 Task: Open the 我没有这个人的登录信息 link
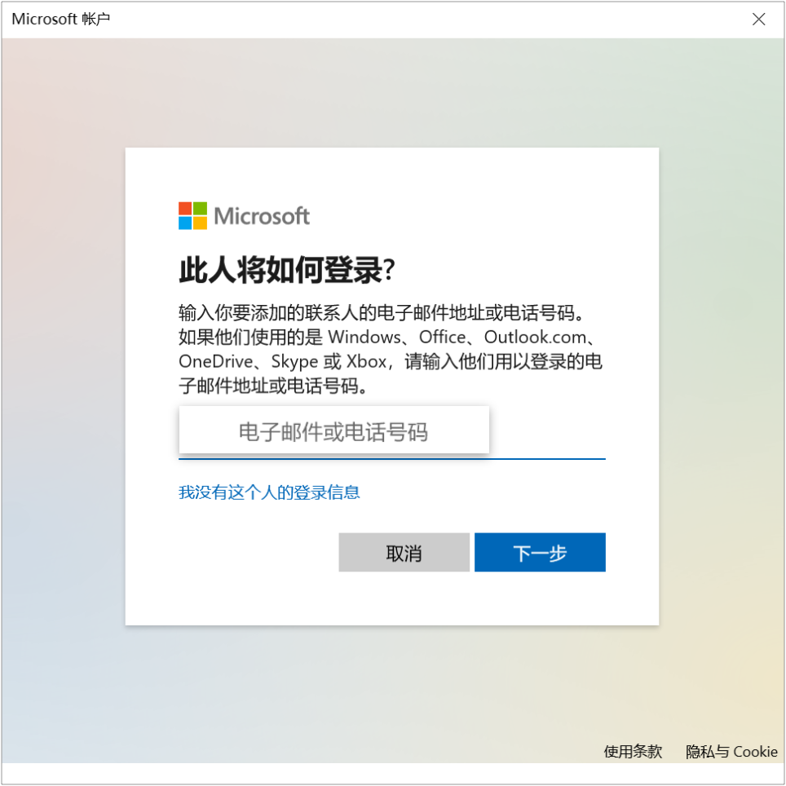click(269, 492)
